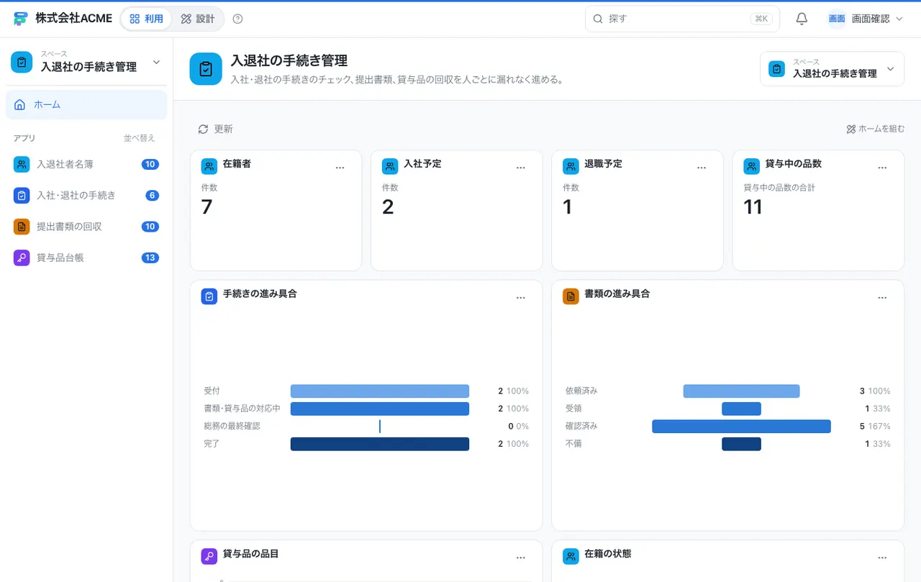
Task: Open the 書類の進み具合 panel options menu
Action: coord(882,298)
